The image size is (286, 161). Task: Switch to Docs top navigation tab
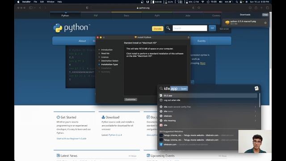tap(126, 16)
